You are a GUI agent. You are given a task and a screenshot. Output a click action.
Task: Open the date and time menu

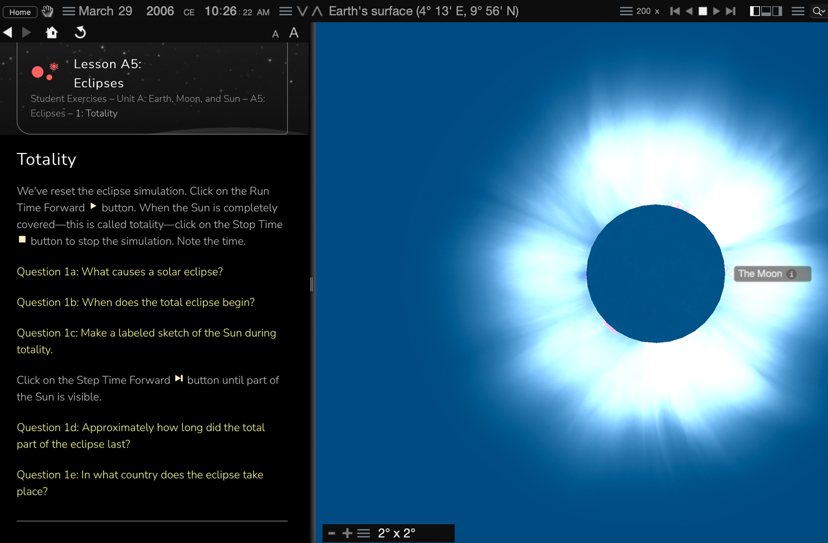(69, 11)
